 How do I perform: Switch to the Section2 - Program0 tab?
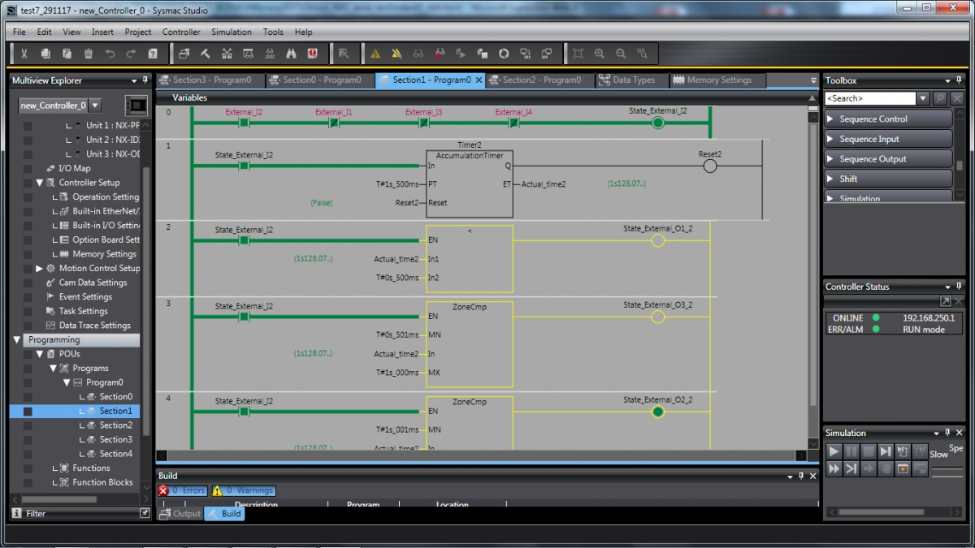[x=540, y=80]
